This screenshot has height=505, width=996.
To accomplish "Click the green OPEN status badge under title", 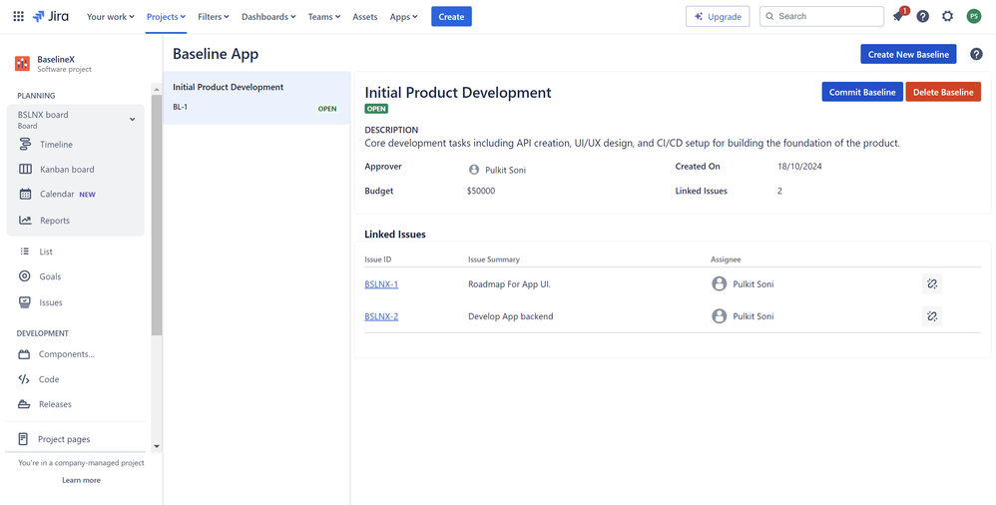I will click(376, 109).
